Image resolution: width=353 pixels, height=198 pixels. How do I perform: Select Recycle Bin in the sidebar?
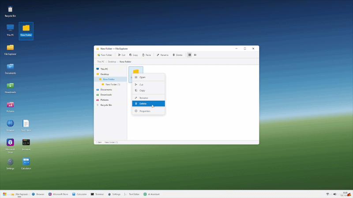click(x=110, y=105)
